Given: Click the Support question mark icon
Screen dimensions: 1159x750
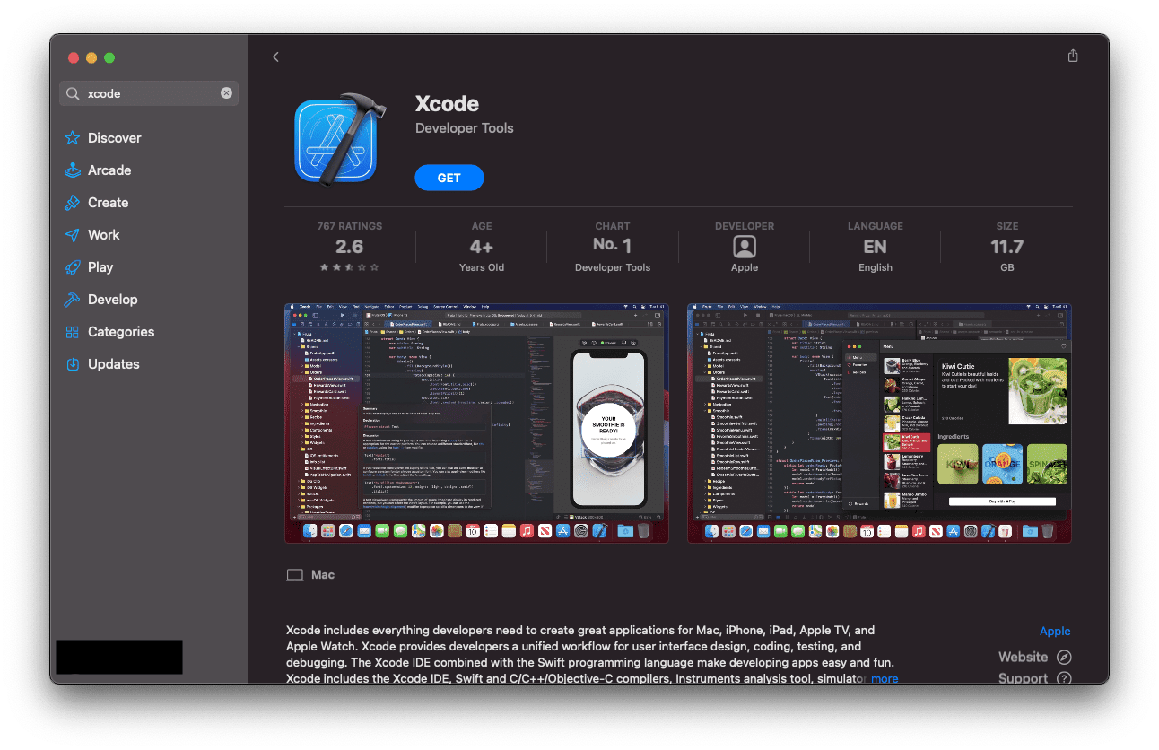Looking at the screenshot, I should click(x=1064, y=678).
